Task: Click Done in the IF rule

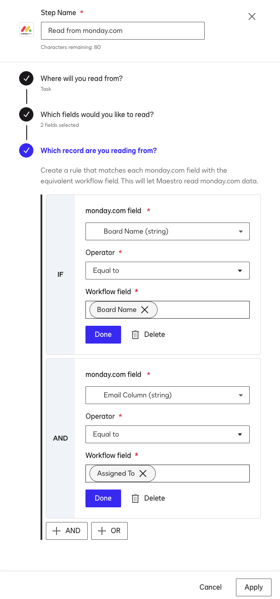Action: click(103, 335)
